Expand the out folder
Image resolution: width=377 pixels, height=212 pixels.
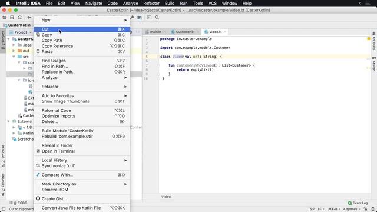tap(14, 51)
